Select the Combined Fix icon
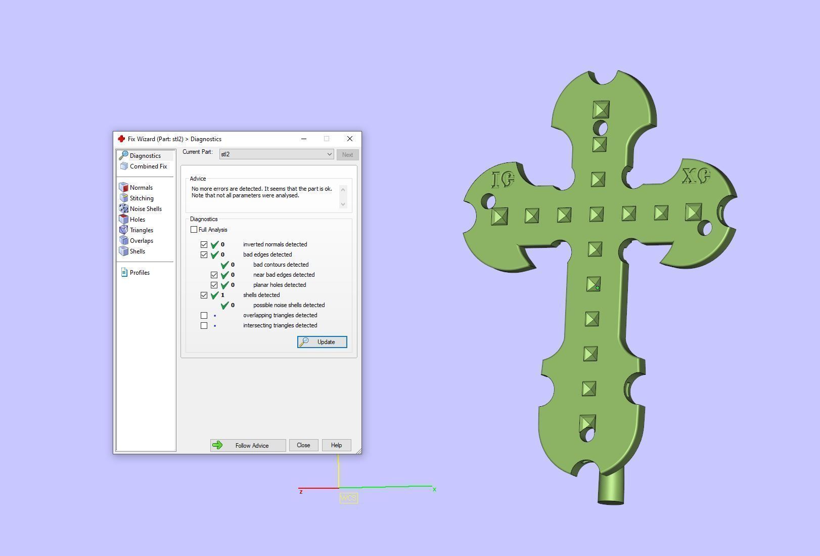Viewport: 820px width, 556px height. pos(124,166)
